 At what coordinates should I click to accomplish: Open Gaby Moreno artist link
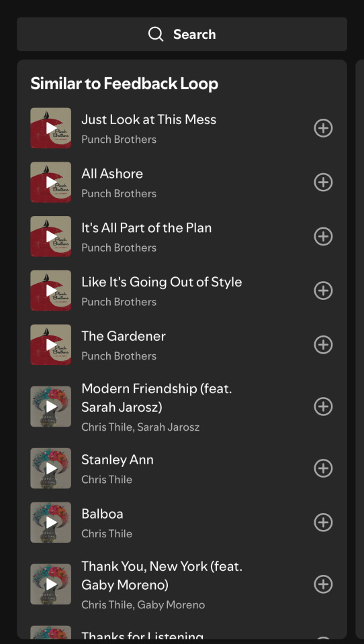coord(171,604)
